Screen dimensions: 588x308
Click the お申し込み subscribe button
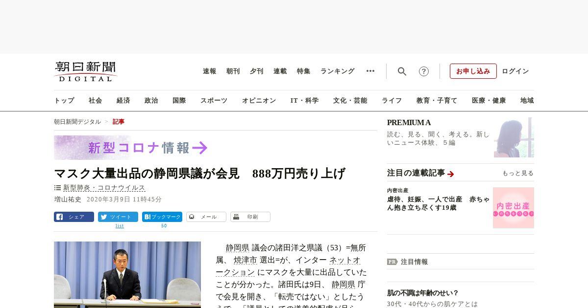(x=473, y=71)
